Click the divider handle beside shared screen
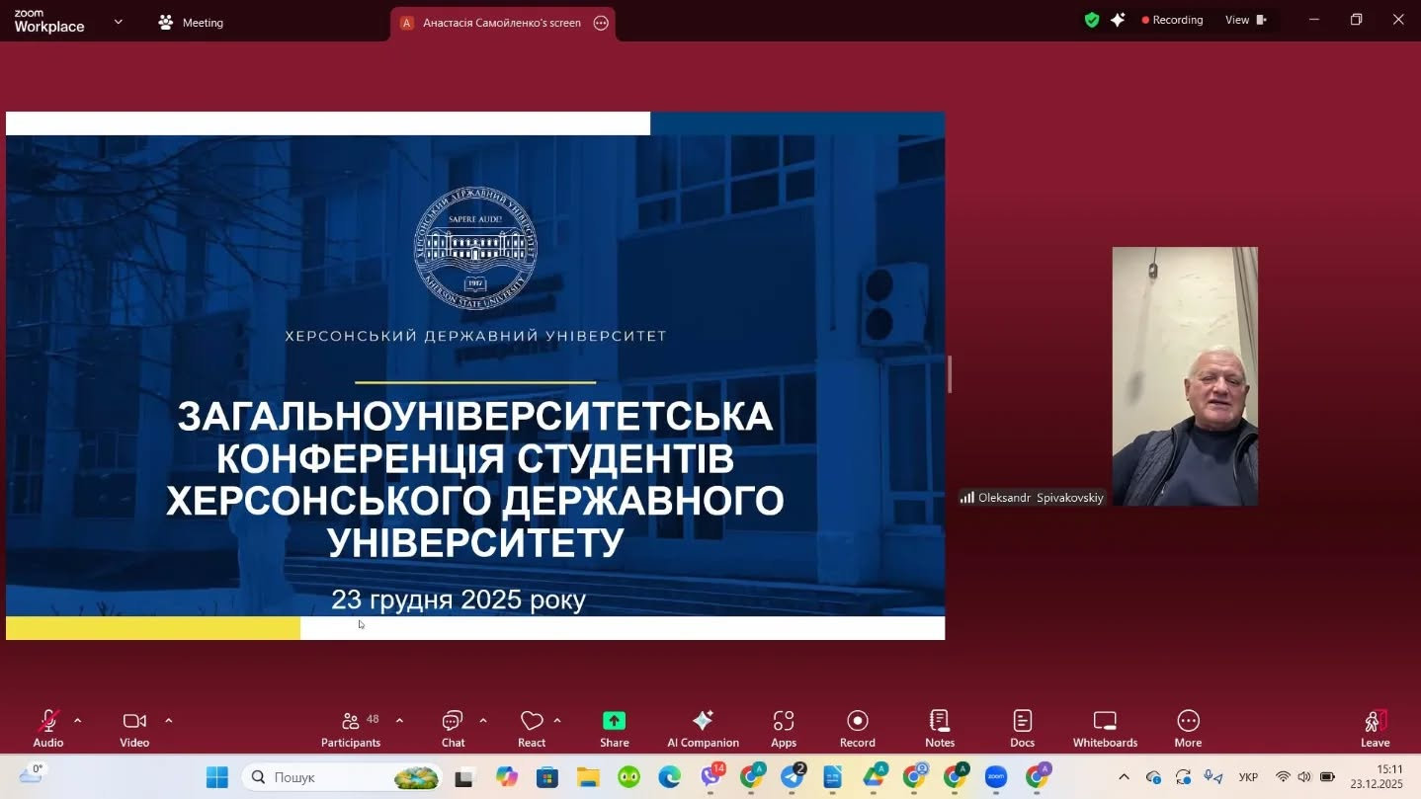Screen dimensions: 1421x799 [x=950, y=374]
